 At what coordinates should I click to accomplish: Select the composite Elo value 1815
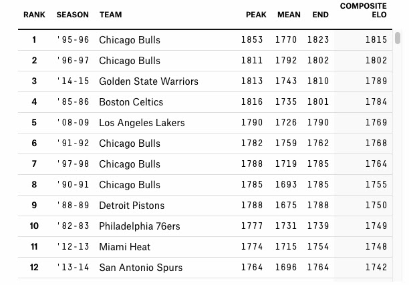click(x=376, y=40)
